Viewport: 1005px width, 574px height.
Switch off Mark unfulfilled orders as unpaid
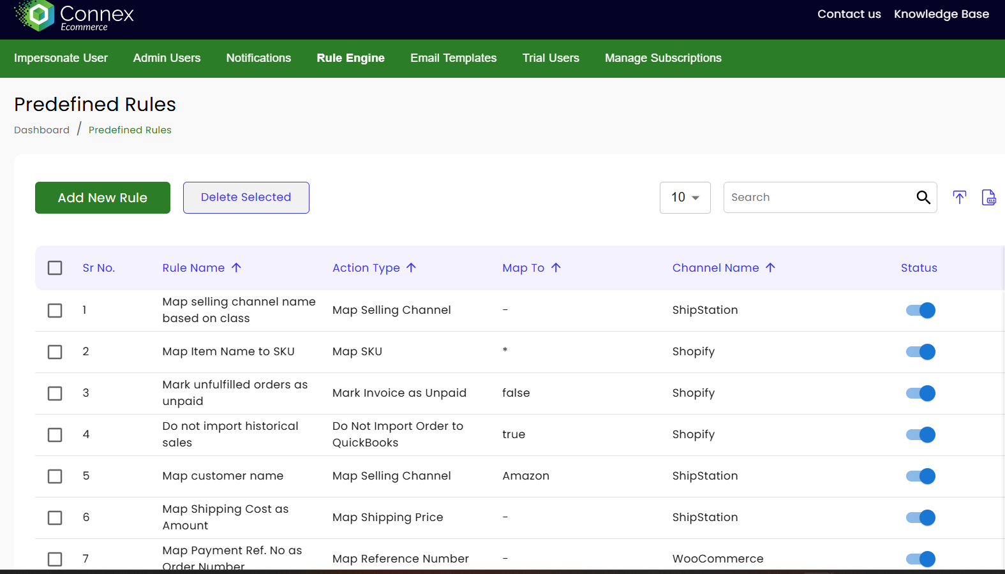point(921,394)
